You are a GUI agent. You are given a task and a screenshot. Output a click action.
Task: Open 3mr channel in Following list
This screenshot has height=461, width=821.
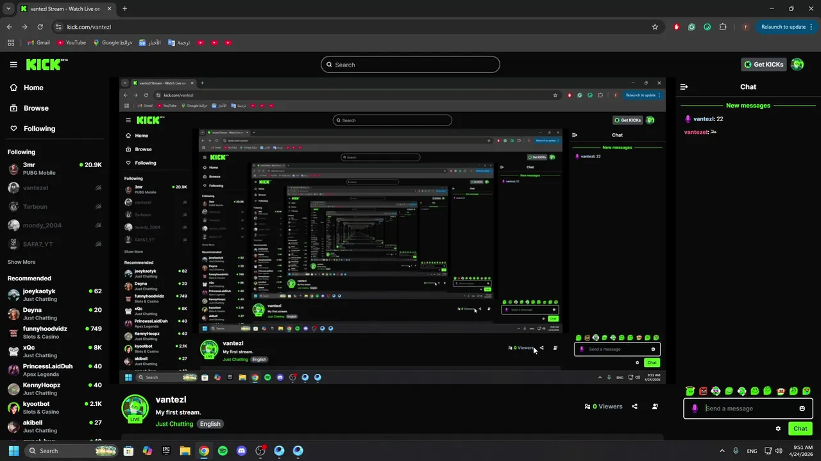[x=55, y=168]
